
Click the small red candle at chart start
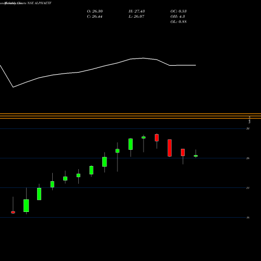(13, 212)
